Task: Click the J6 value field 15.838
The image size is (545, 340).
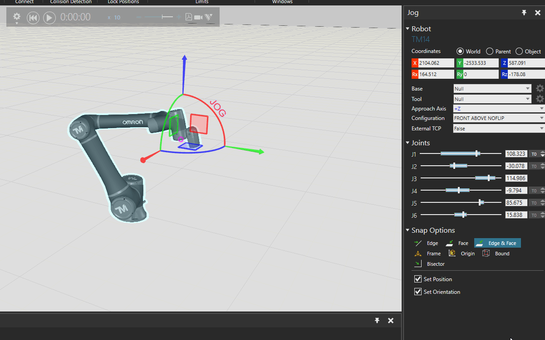Action: (x=516, y=215)
